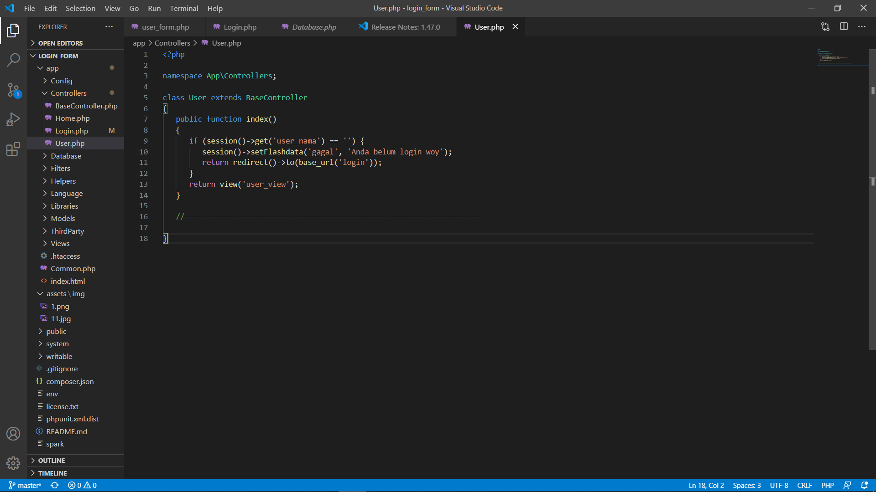Screen dimensions: 876x492
Task: Open the Extensions view
Action: pyautogui.click(x=13, y=149)
